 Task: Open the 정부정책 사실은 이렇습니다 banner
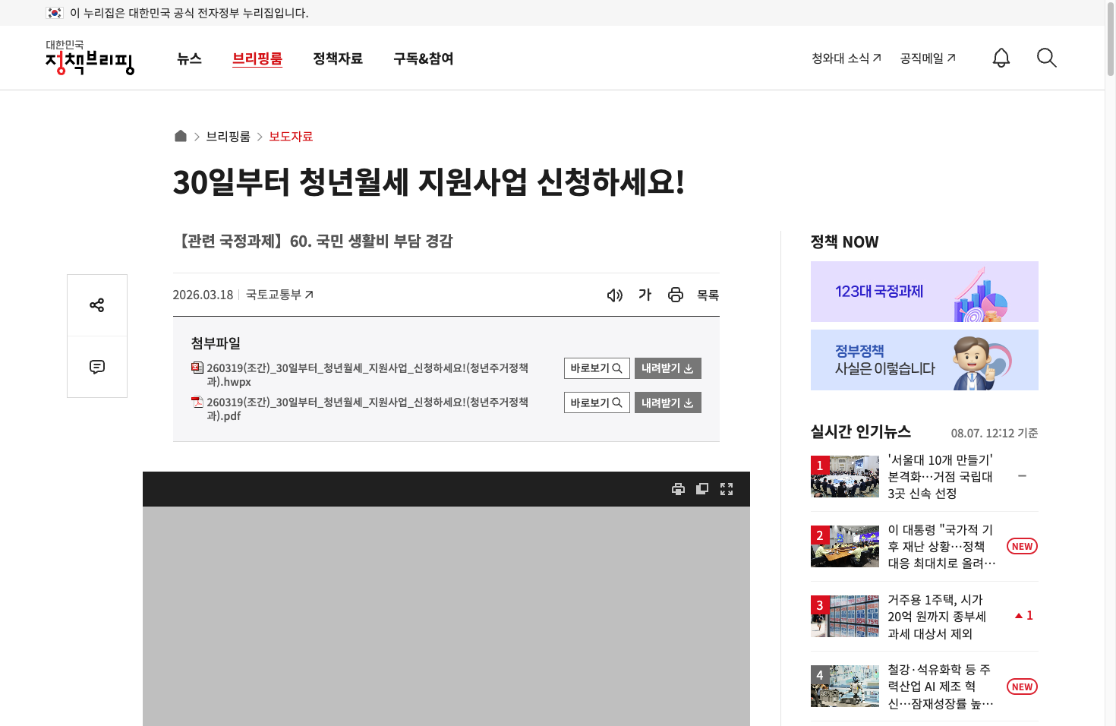click(925, 360)
